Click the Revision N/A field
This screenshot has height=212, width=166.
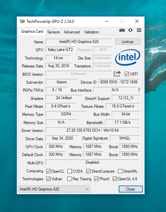click(x=103, y=50)
